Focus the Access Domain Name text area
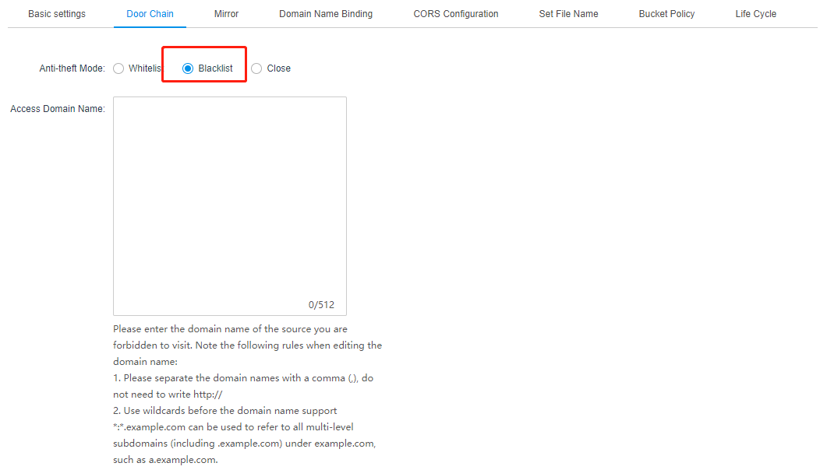The image size is (820, 470). pos(230,205)
